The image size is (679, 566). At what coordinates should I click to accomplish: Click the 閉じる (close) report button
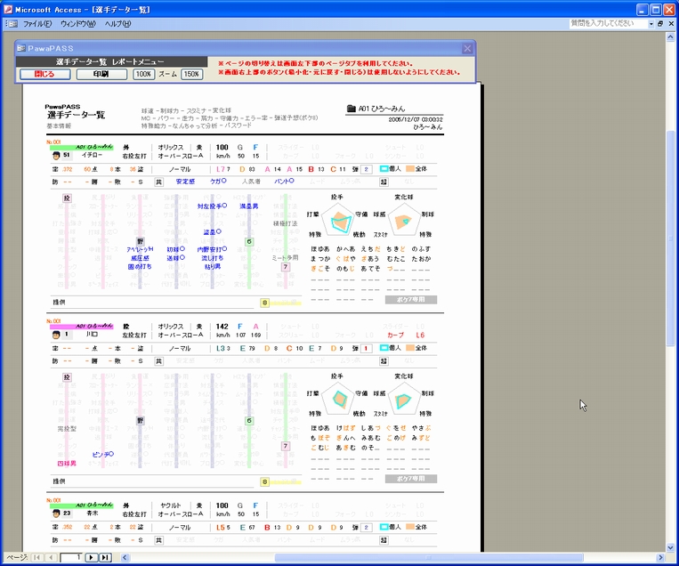point(45,74)
